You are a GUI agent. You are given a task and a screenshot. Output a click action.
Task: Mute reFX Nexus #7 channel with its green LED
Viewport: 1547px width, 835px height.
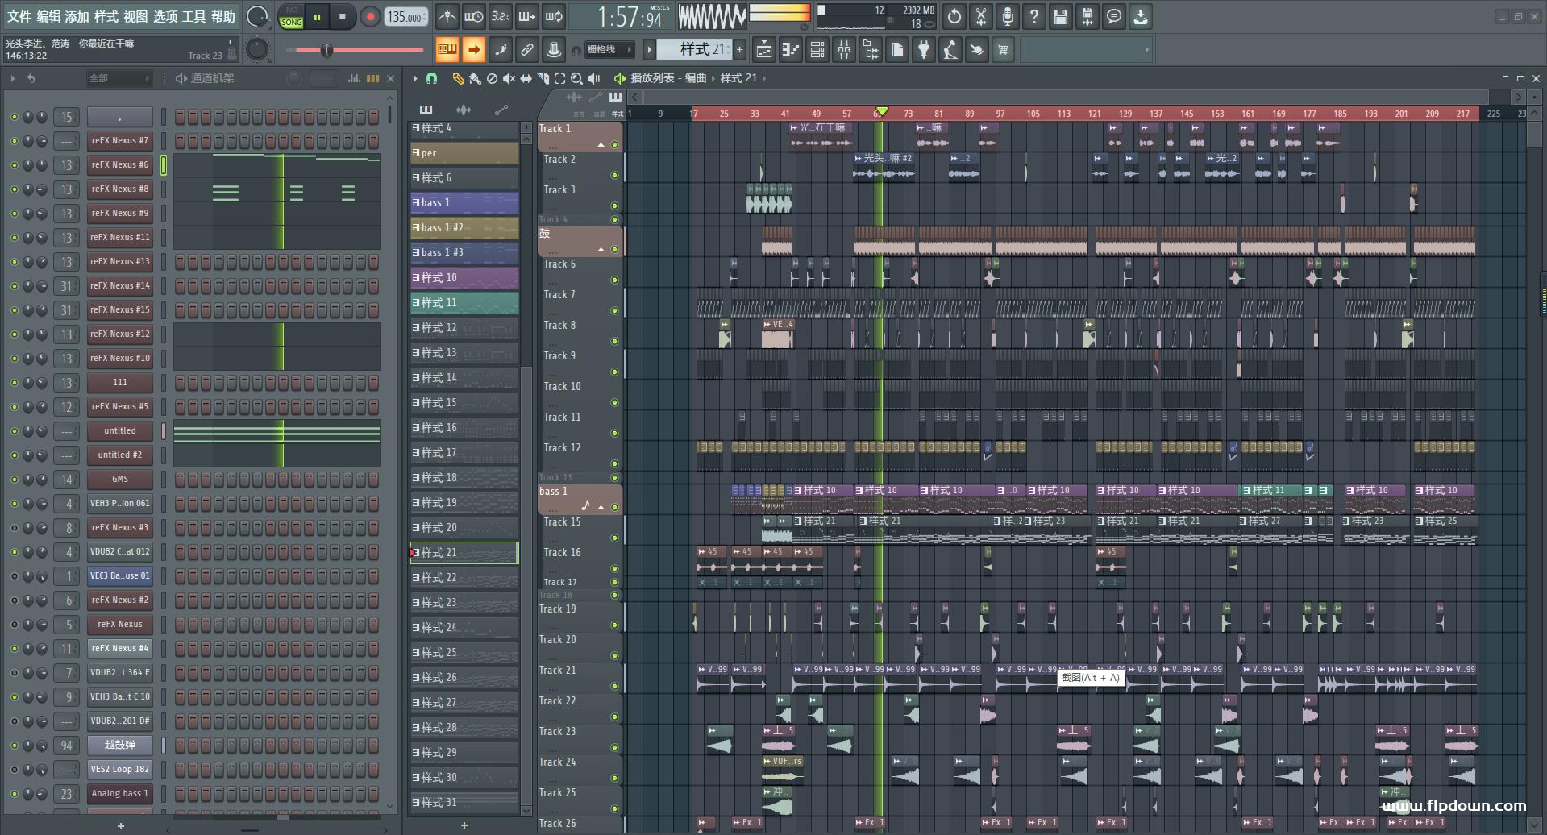point(14,141)
